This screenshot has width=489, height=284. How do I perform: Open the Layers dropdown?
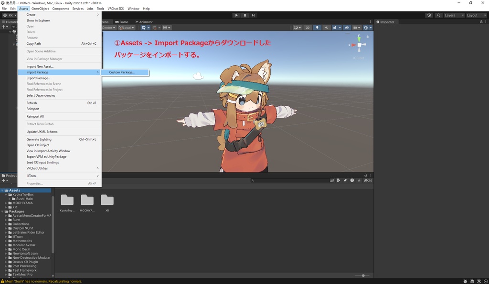454,15
